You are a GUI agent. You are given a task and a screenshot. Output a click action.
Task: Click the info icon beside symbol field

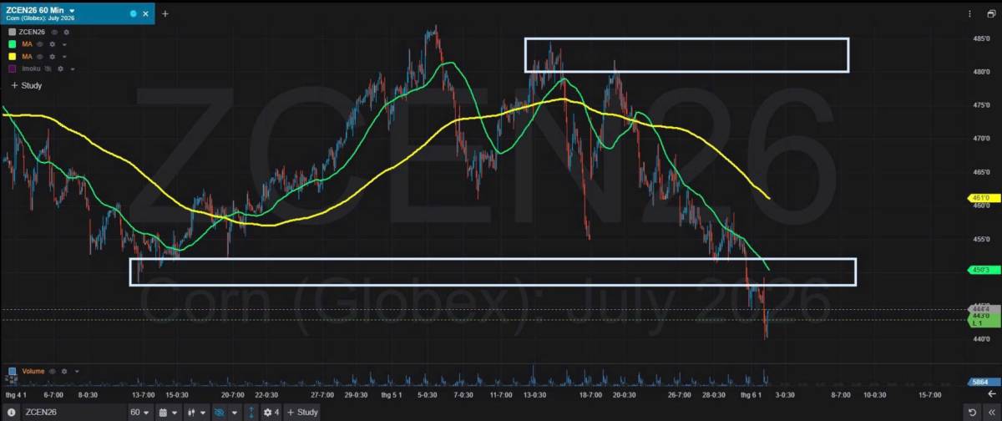pos(11,413)
